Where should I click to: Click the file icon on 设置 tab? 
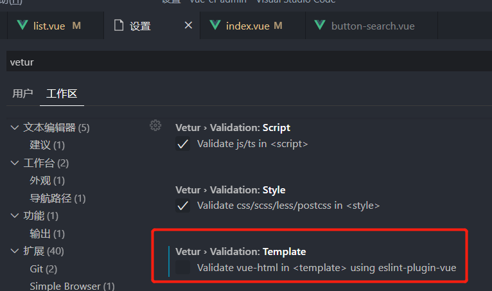point(119,25)
